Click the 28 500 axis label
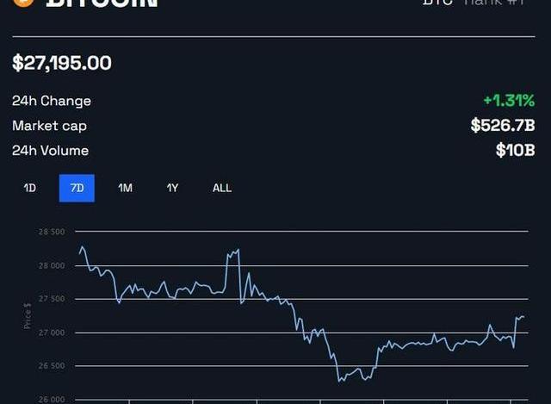The image size is (551, 404). pos(52,232)
